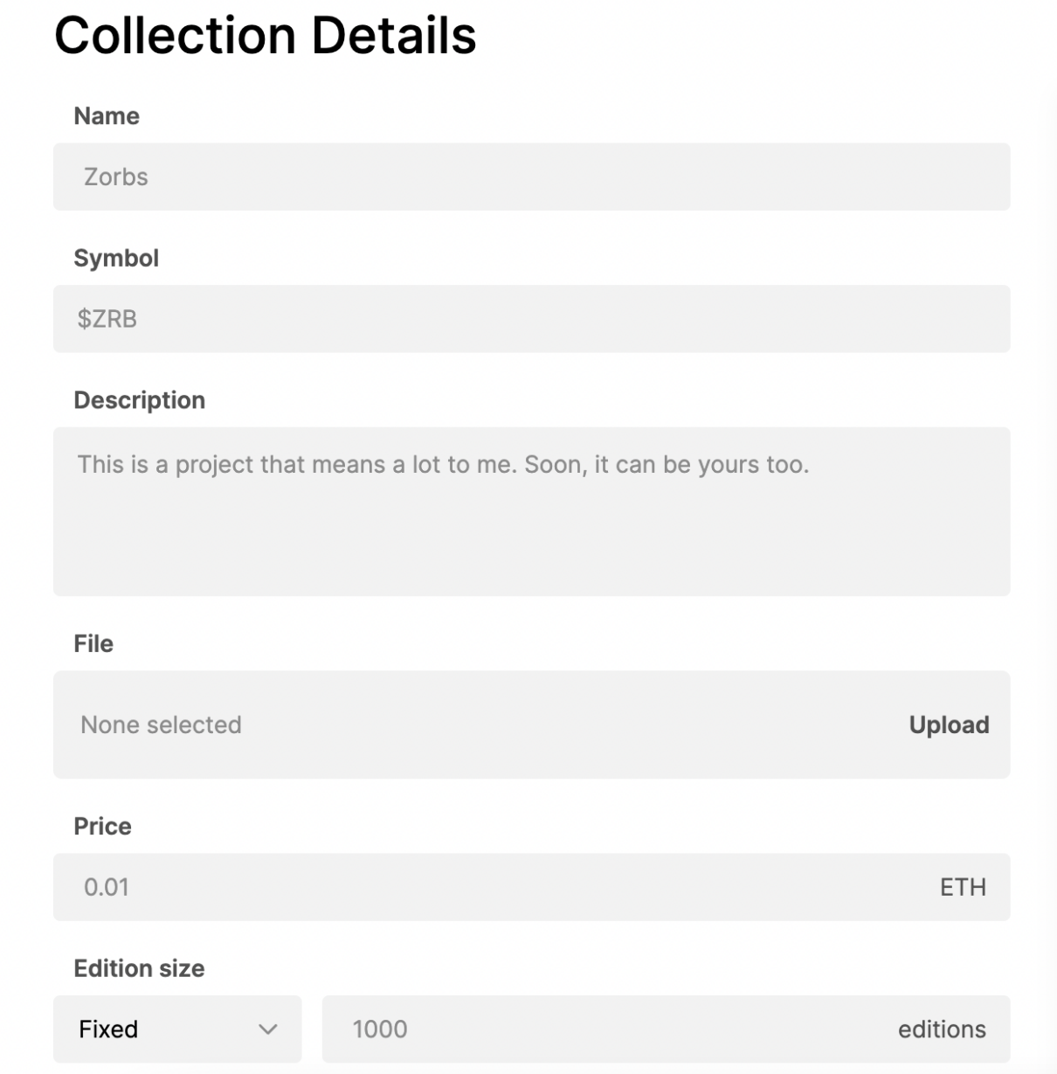This screenshot has height=1074, width=1057.
Task: Click the Upload button
Action: click(x=949, y=725)
